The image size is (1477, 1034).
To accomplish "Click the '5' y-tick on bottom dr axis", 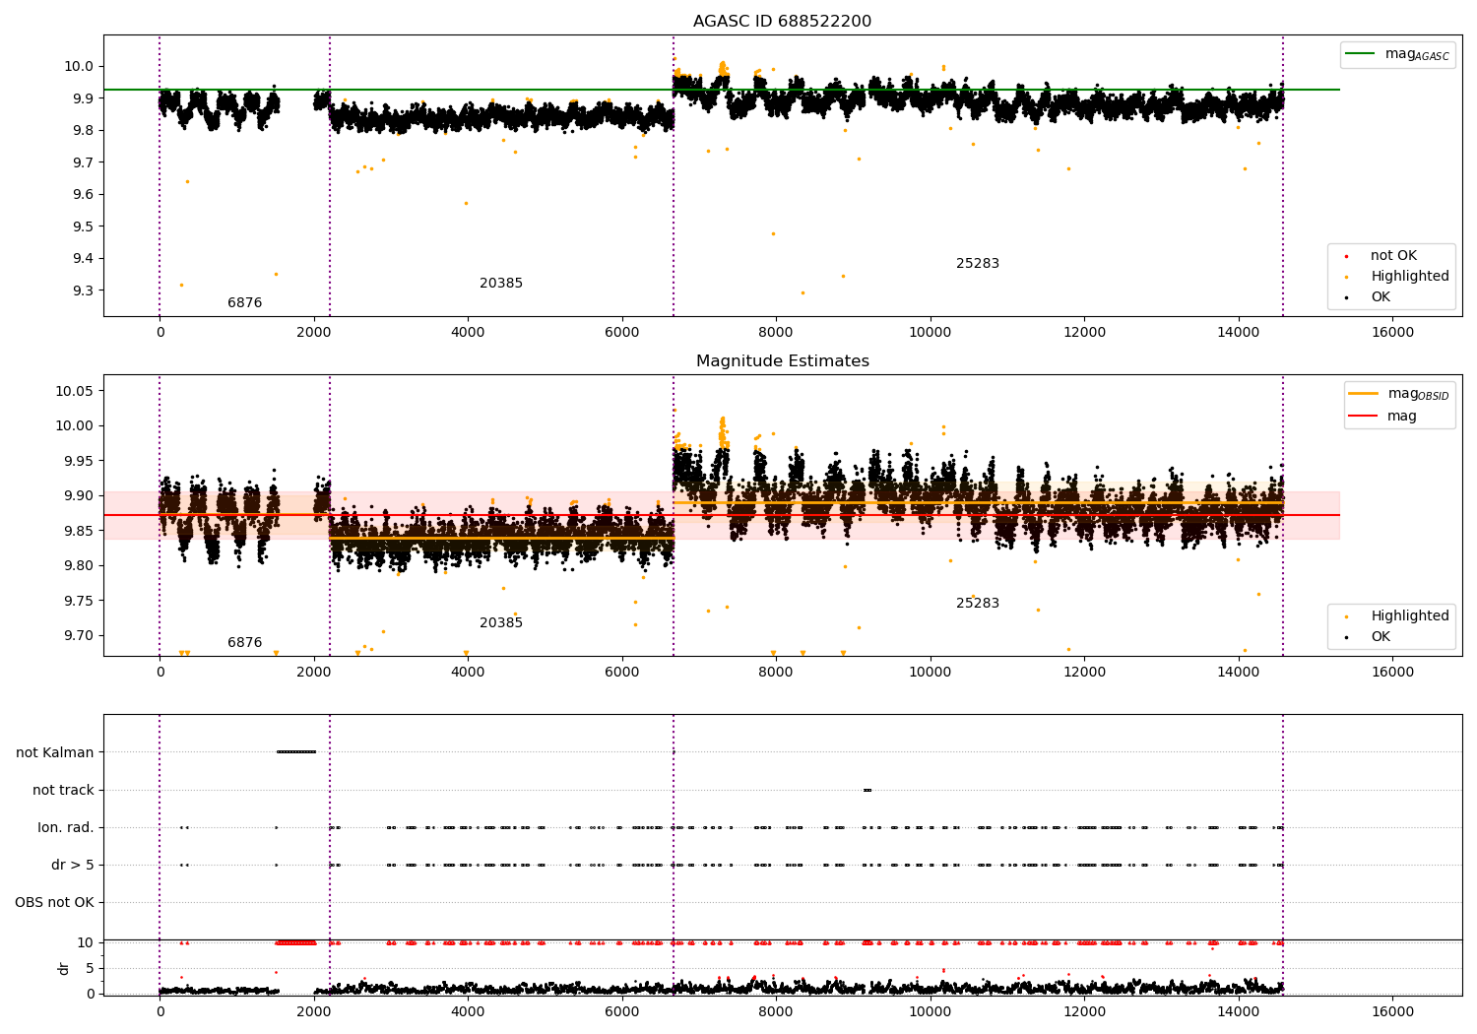I will [90, 968].
